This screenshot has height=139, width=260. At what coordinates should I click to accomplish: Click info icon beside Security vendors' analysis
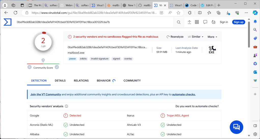(x=66, y=106)
